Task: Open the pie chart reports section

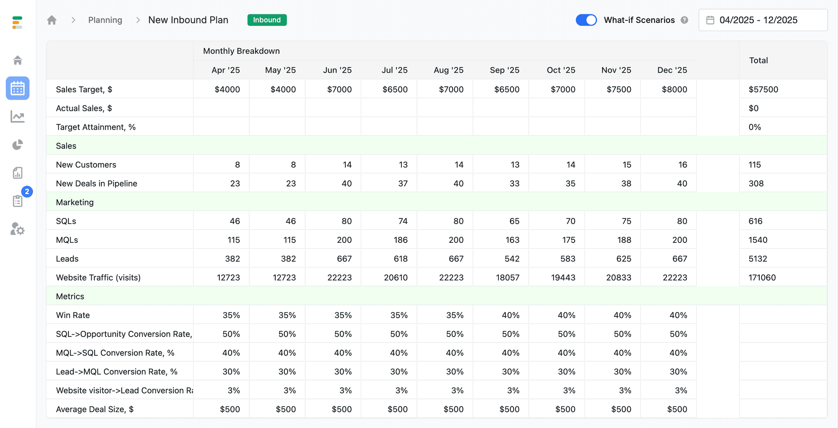Action: (x=17, y=144)
